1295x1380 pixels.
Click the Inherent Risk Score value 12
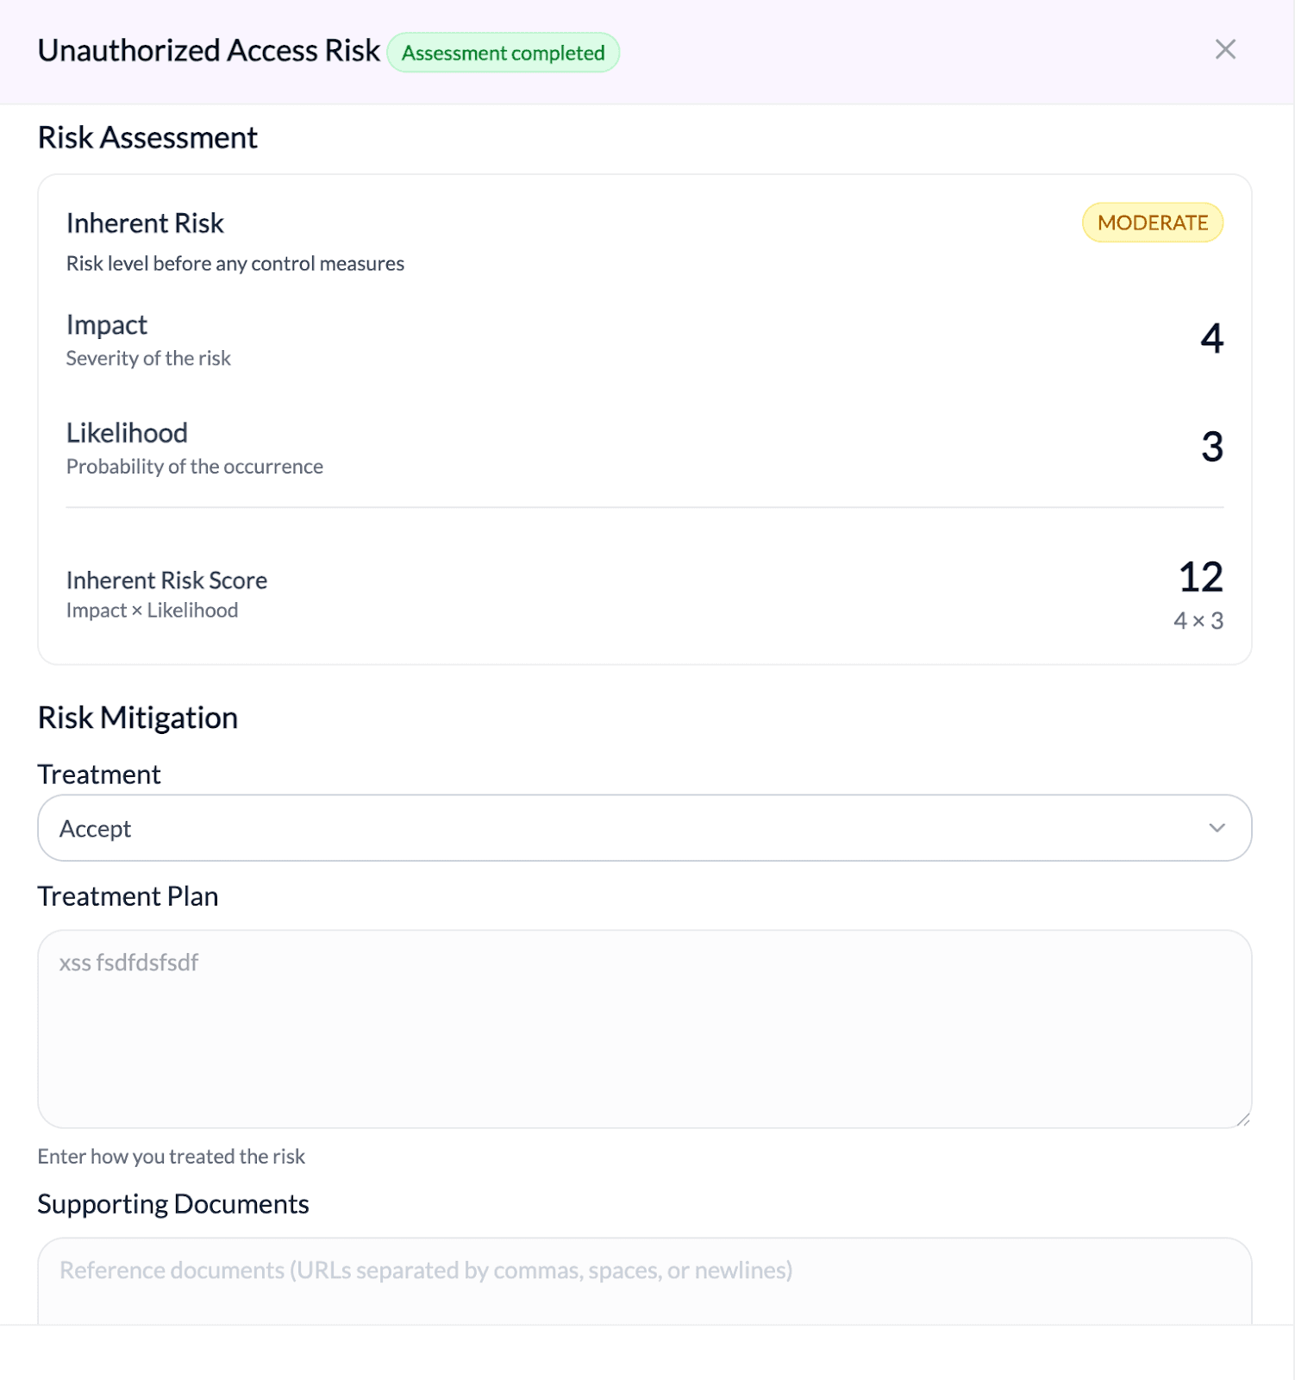1200,577
